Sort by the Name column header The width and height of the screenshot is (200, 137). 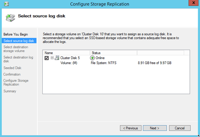pos(66,52)
